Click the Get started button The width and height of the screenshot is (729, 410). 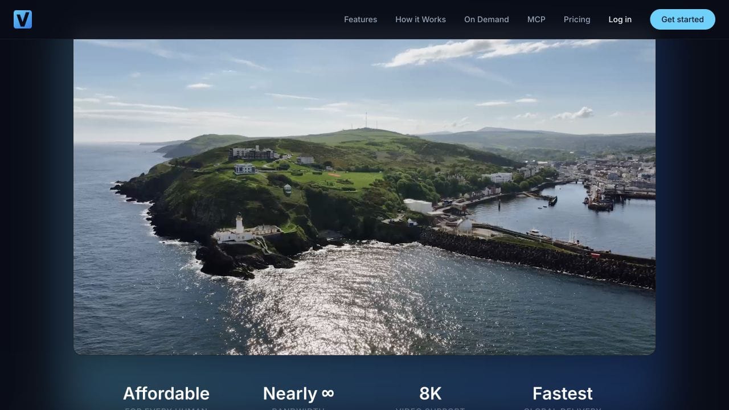click(x=682, y=19)
